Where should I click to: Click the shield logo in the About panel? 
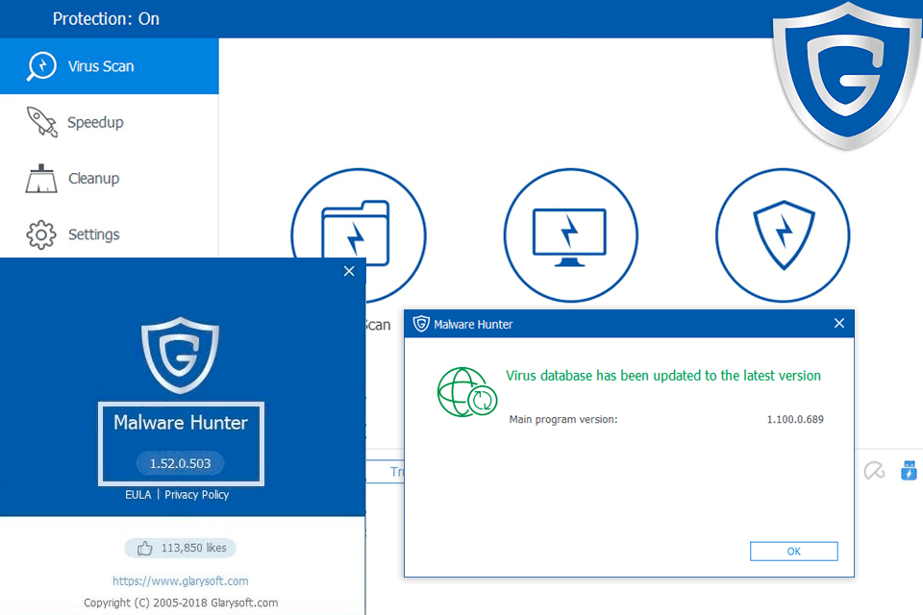pos(180,356)
